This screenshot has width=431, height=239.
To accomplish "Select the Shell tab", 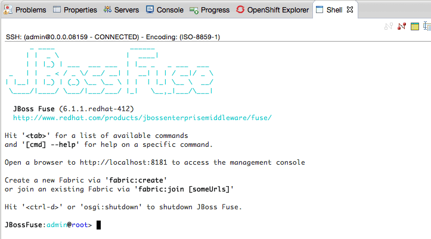I will [x=334, y=10].
